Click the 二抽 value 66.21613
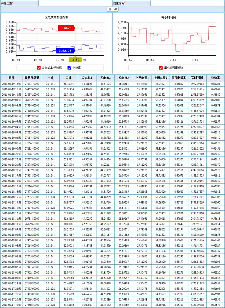 [x=69, y=229]
